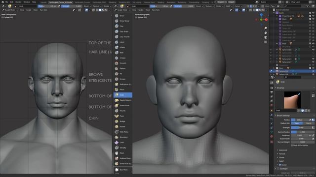Select the Elastic Deform brush
316x177 pixels.
click(123, 100)
